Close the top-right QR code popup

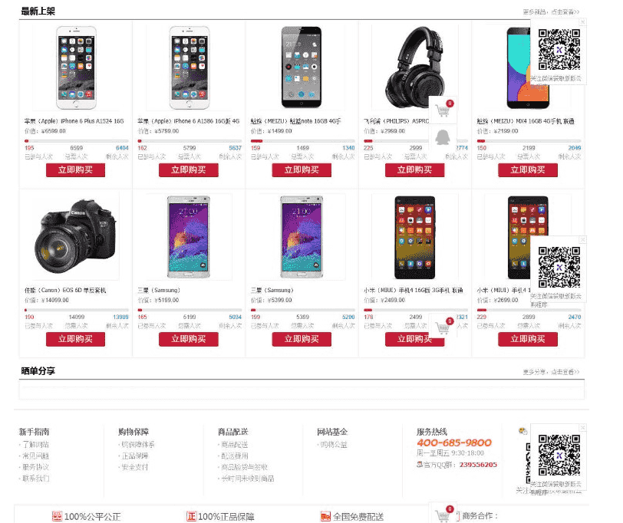pyautogui.click(x=582, y=21)
